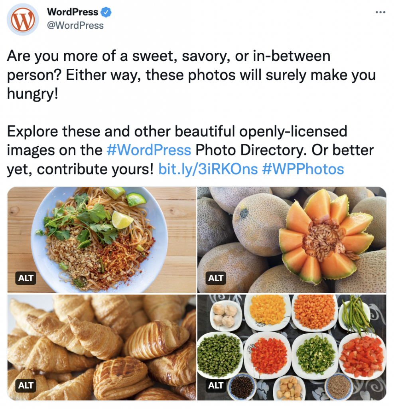Click the blue verified checkmark badge
This screenshot has width=394, height=409.
pyautogui.click(x=106, y=12)
